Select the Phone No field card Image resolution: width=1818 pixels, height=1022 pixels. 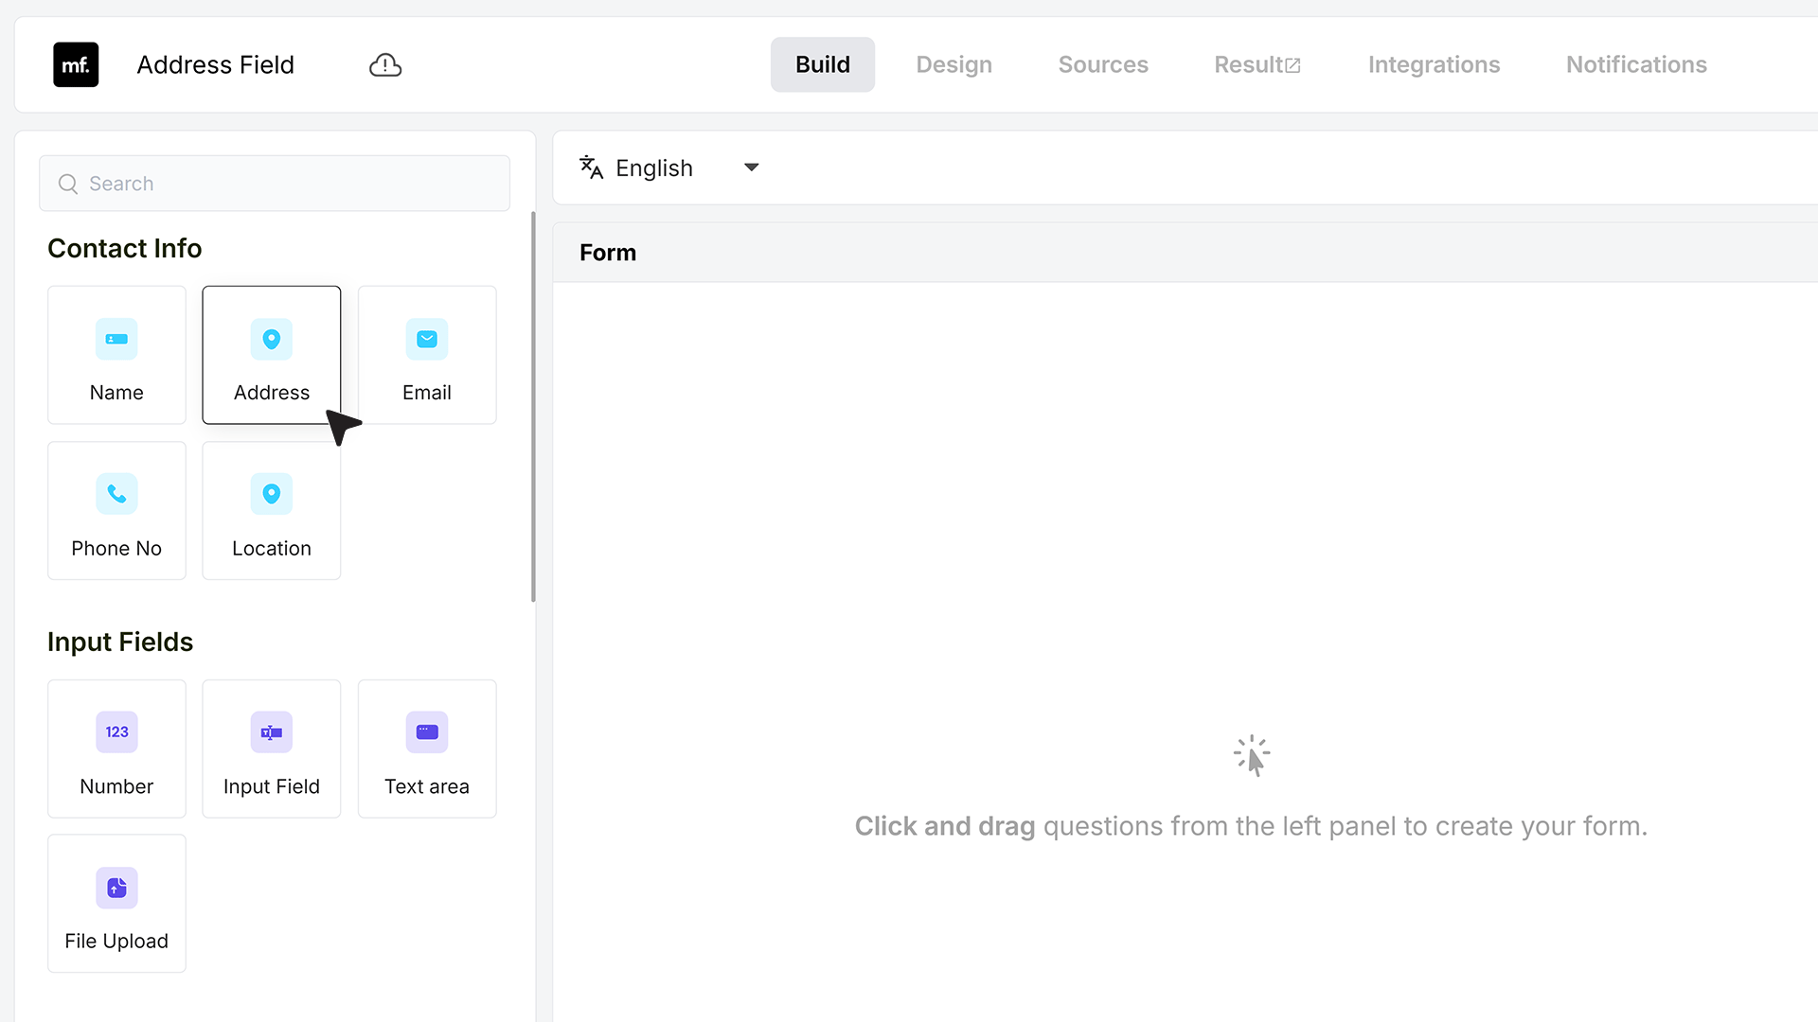click(x=116, y=511)
